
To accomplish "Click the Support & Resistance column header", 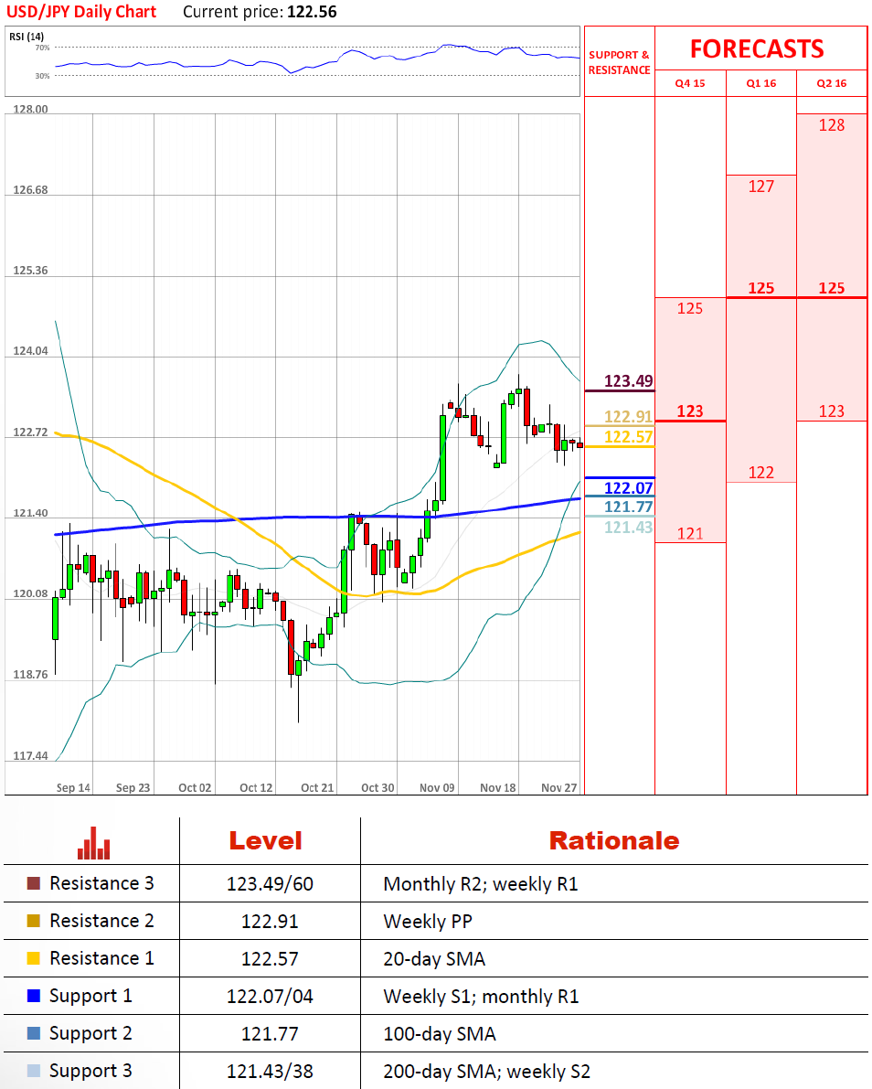I will point(619,62).
